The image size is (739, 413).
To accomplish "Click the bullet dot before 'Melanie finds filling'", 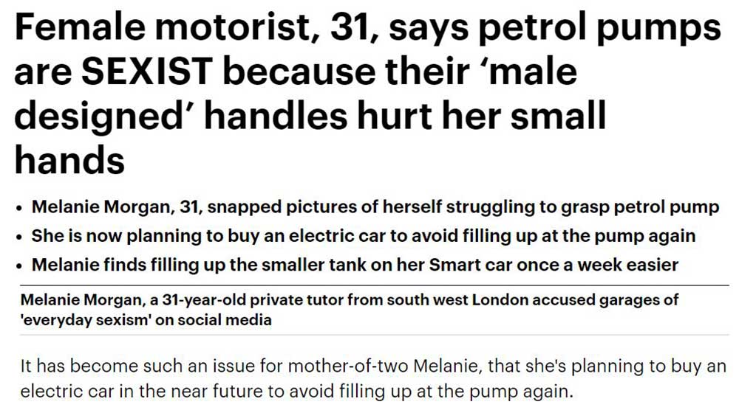I will coord(20,265).
